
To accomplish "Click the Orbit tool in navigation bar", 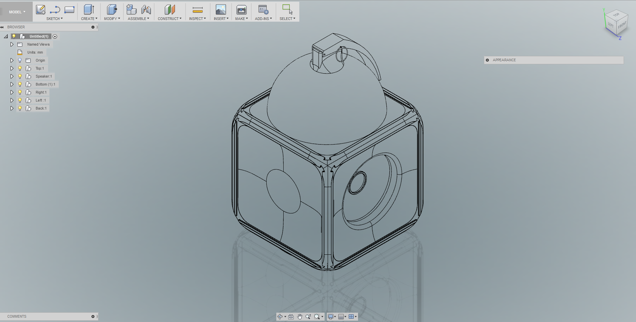I will tap(280, 317).
